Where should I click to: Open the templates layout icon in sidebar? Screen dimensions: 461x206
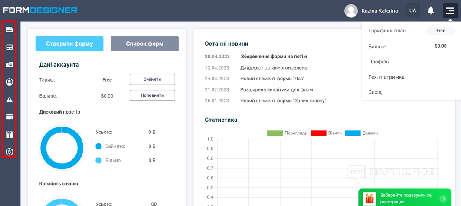coord(9,48)
